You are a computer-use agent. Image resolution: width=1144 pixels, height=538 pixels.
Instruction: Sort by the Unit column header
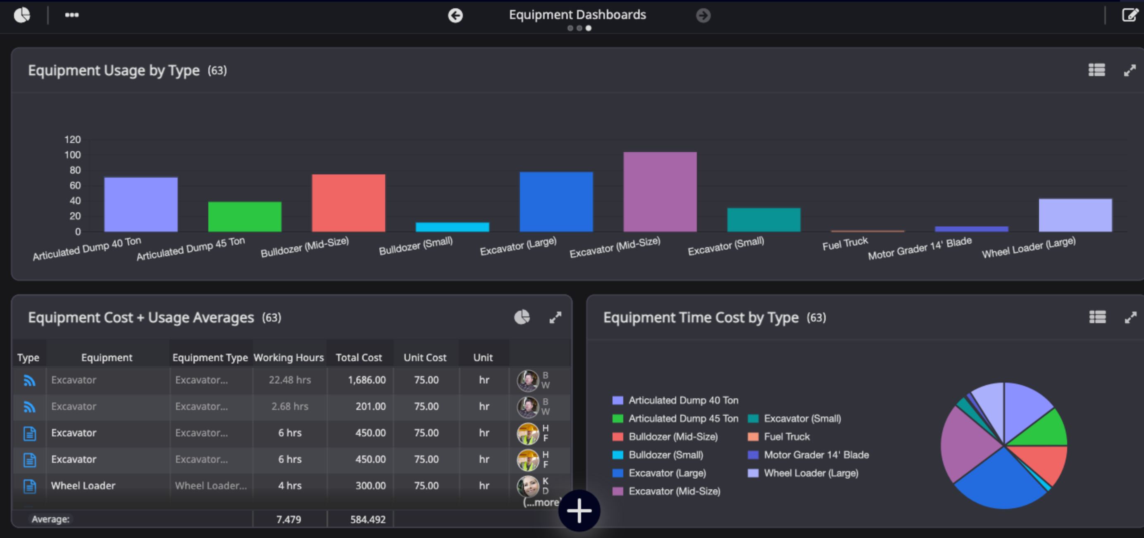483,357
